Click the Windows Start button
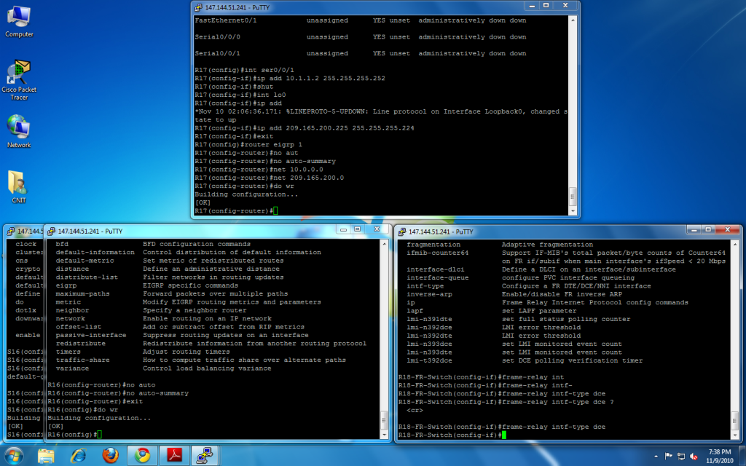The width and height of the screenshot is (746, 466). (15, 455)
